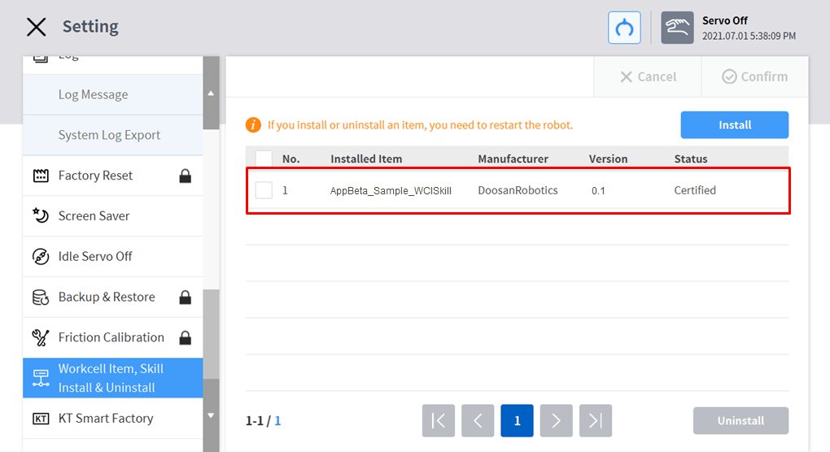Select page number 1 in pagination

coord(517,420)
